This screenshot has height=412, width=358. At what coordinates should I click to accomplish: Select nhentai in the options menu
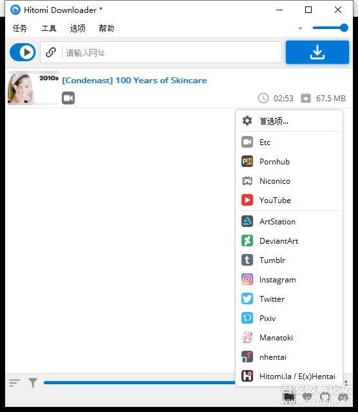point(289,357)
